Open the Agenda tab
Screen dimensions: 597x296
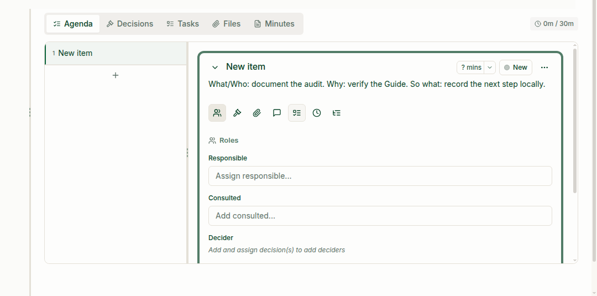click(73, 24)
